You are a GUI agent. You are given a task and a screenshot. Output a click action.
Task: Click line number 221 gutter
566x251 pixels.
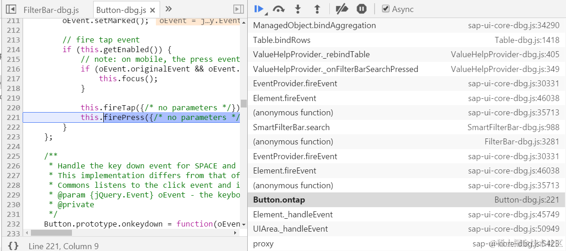pos(13,117)
